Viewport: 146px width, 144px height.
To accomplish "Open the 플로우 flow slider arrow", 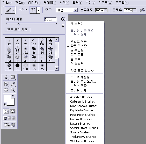I will pyautogui.click(x=134, y=10).
